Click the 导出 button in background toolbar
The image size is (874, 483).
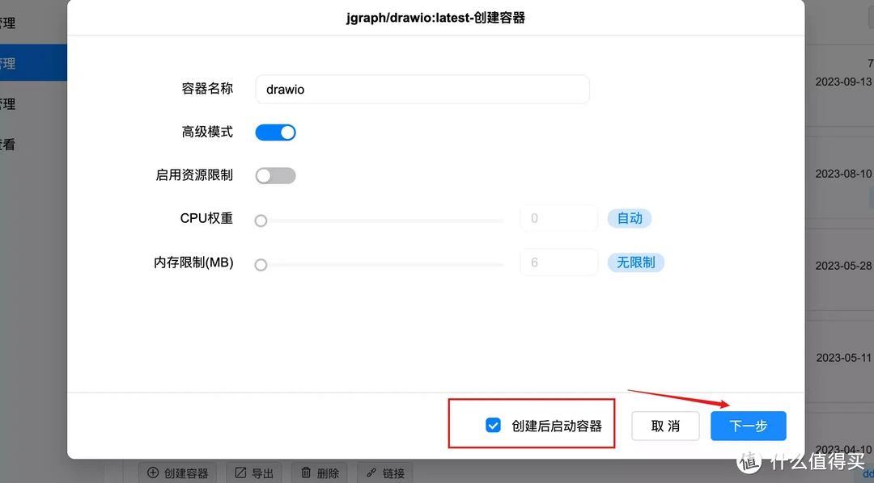pyautogui.click(x=253, y=473)
